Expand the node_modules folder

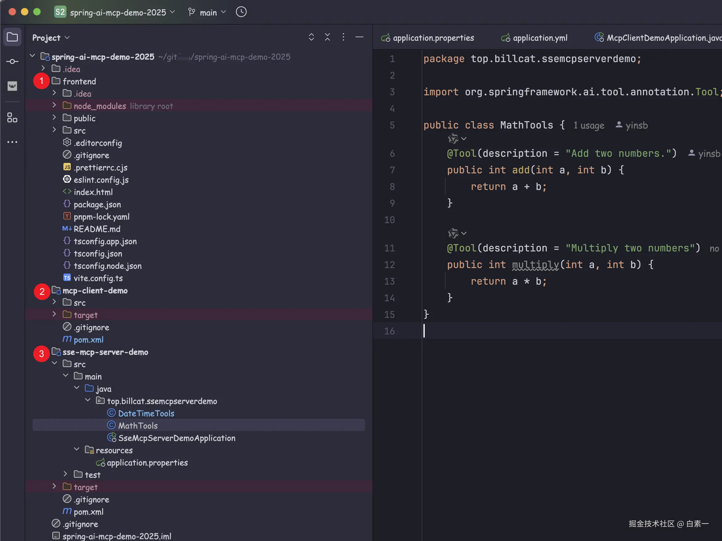[54, 105]
